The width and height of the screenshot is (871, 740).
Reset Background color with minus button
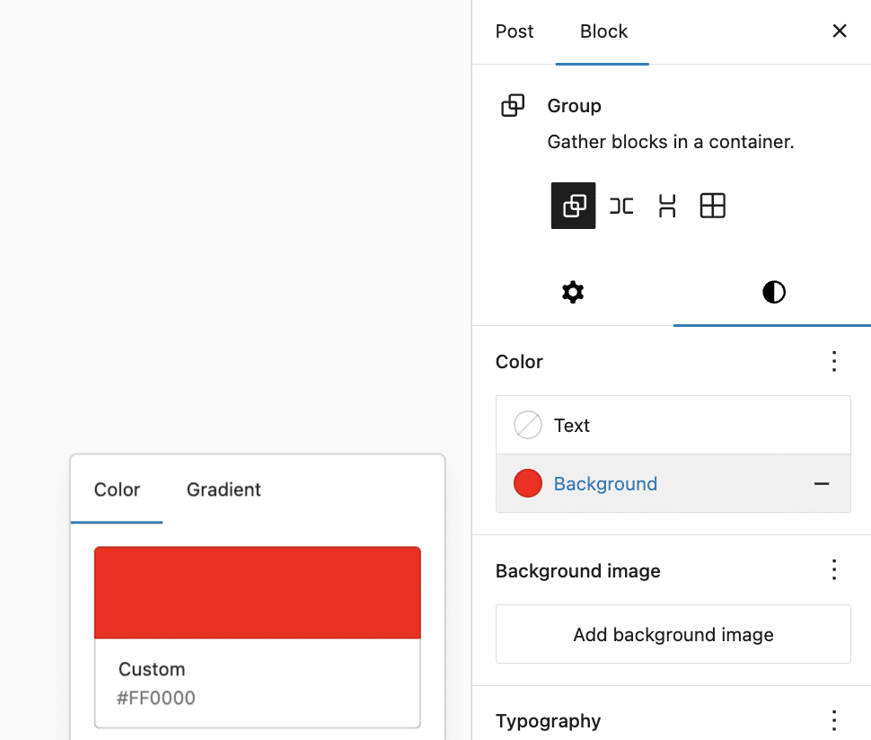coord(821,484)
